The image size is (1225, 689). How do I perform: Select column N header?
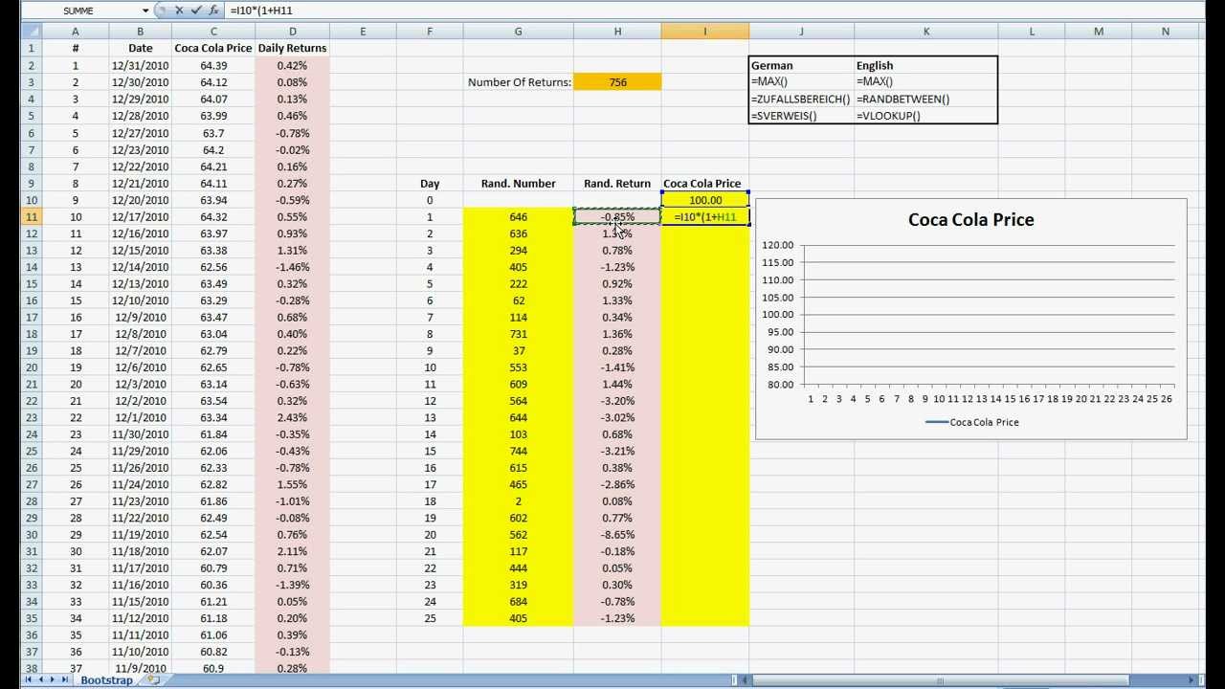point(1165,32)
